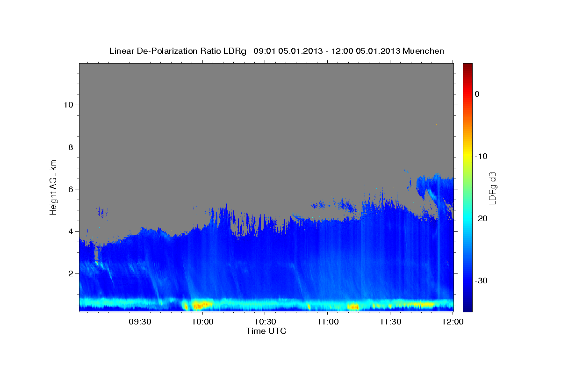
Task: Click the Time UTC axis label
Action: (x=266, y=331)
